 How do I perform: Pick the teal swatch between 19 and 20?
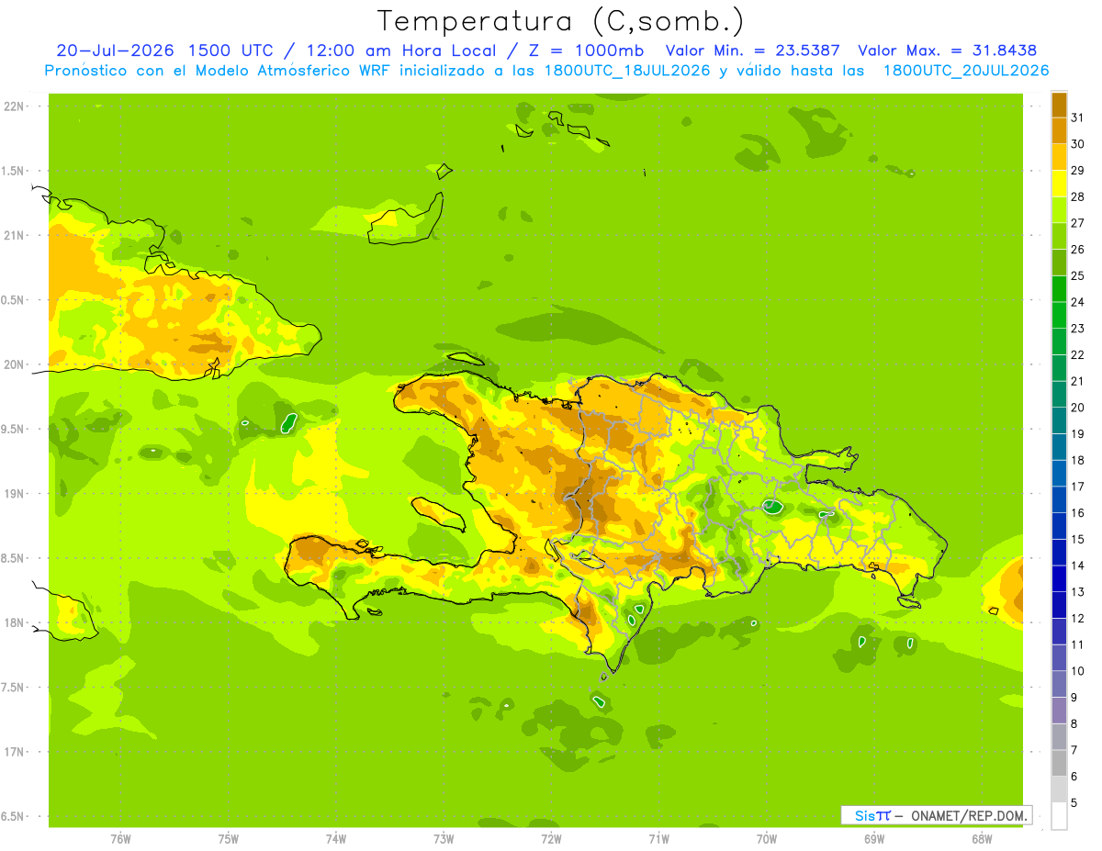[1059, 420]
